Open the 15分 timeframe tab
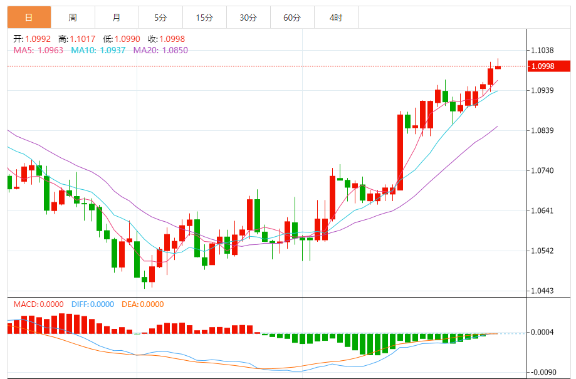 click(204, 18)
